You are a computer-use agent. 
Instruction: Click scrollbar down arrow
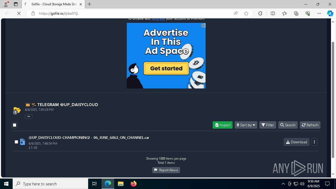click(x=333, y=174)
